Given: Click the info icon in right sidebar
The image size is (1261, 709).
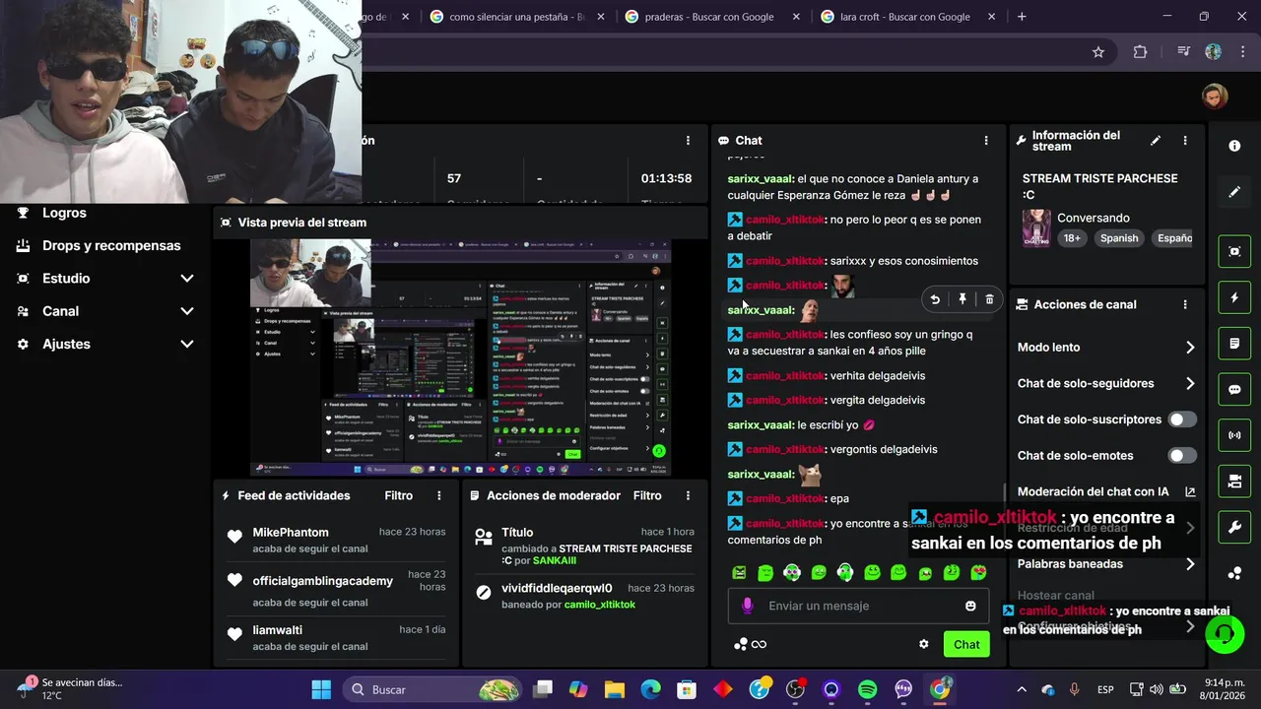Looking at the screenshot, I should coord(1234,146).
